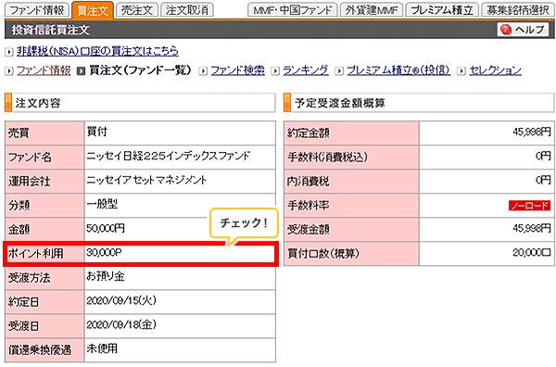556x367 pixels.
Task: Click arrow icon beside 非課税(NISA)口座 link
Action: (9, 52)
